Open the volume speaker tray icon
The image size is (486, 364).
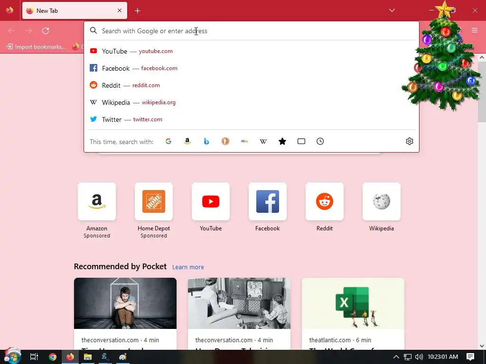tap(419, 357)
